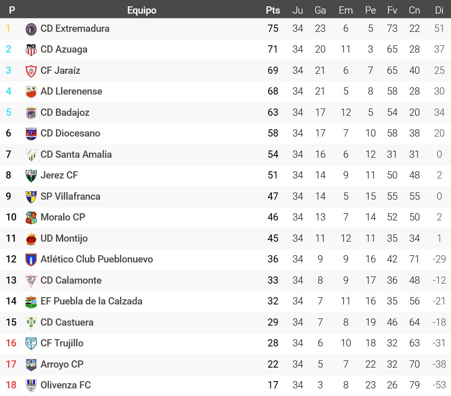The width and height of the screenshot is (451, 396).
Task: Open the Arroyo CP team link
Action: tap(62, 364)
